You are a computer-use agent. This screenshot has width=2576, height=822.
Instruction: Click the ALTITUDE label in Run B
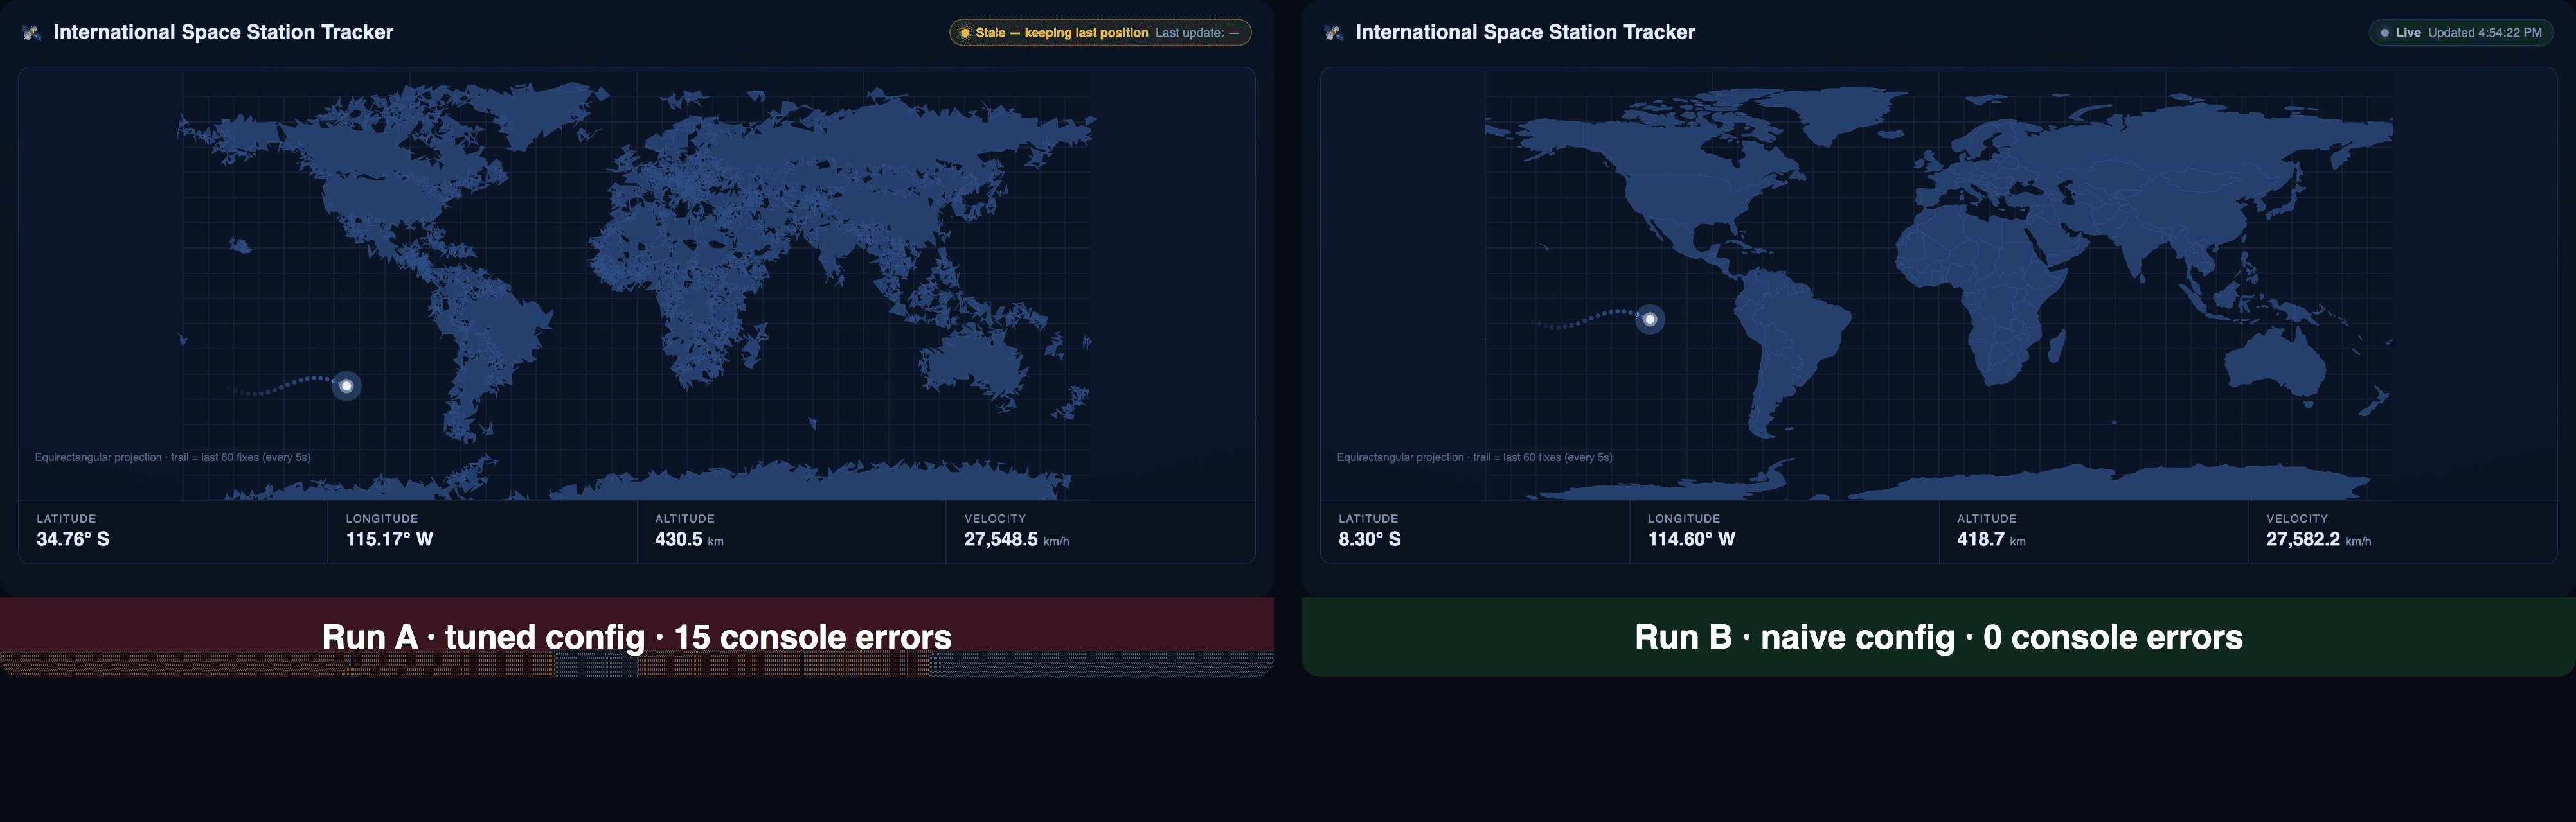pos(1987,518)
